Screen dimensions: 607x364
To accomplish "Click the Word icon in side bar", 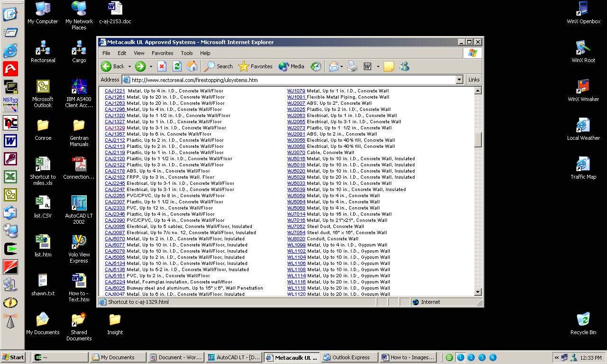I will (10, 141).
